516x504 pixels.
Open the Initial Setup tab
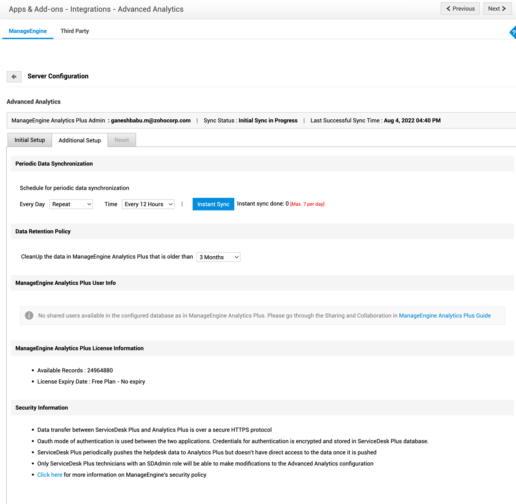click(30, 140)
